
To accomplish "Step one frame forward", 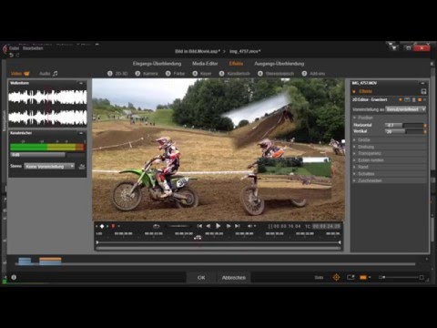I will 229,226.
